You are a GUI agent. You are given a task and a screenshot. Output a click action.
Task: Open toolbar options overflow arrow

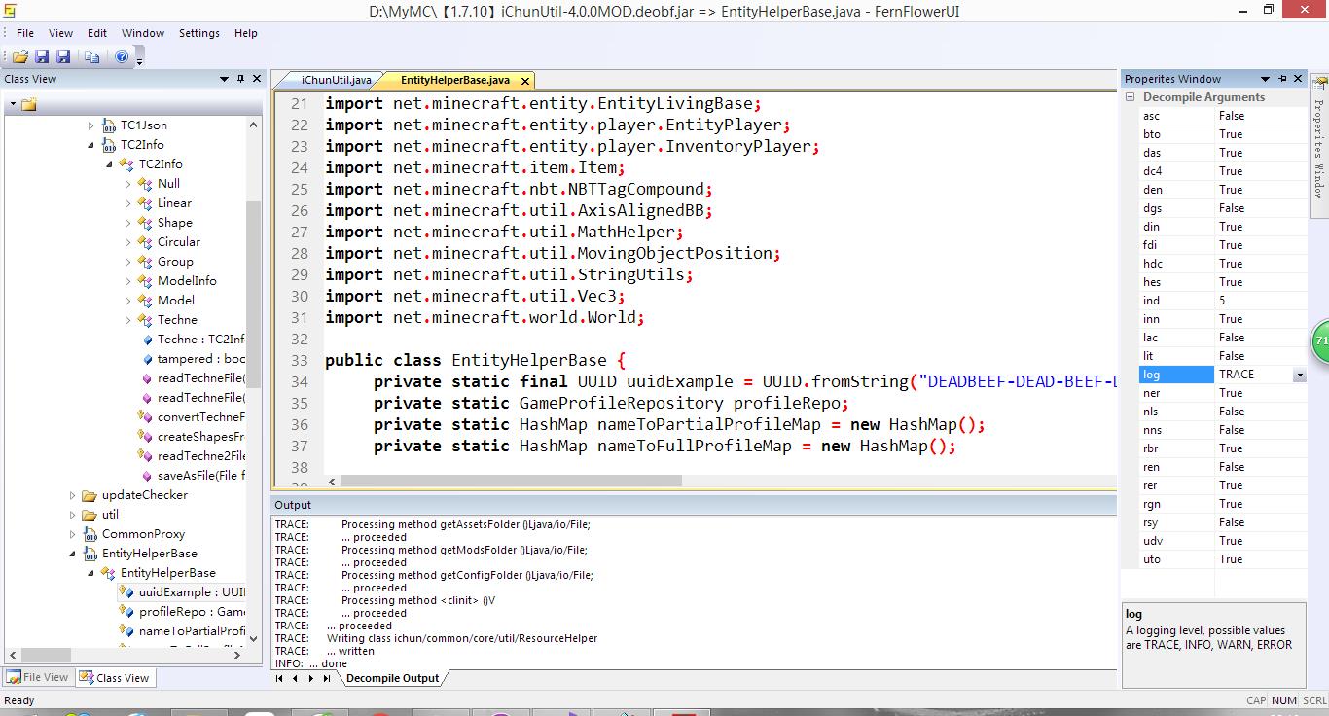pos(139,60)
